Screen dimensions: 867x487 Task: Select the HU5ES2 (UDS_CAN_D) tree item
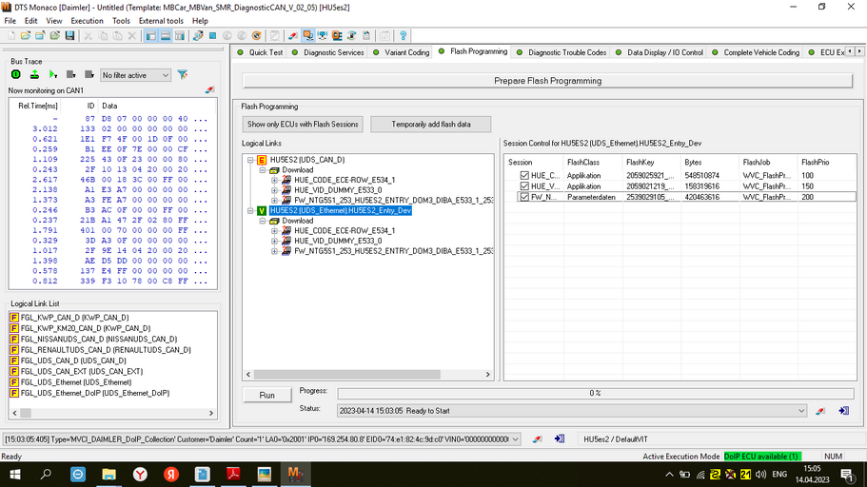[x=306, y=160]
